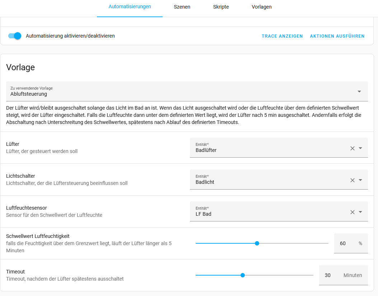Open the Zu verwendende Vorlage dropdown
Screen dimensions: 378x296
(359, 91)
